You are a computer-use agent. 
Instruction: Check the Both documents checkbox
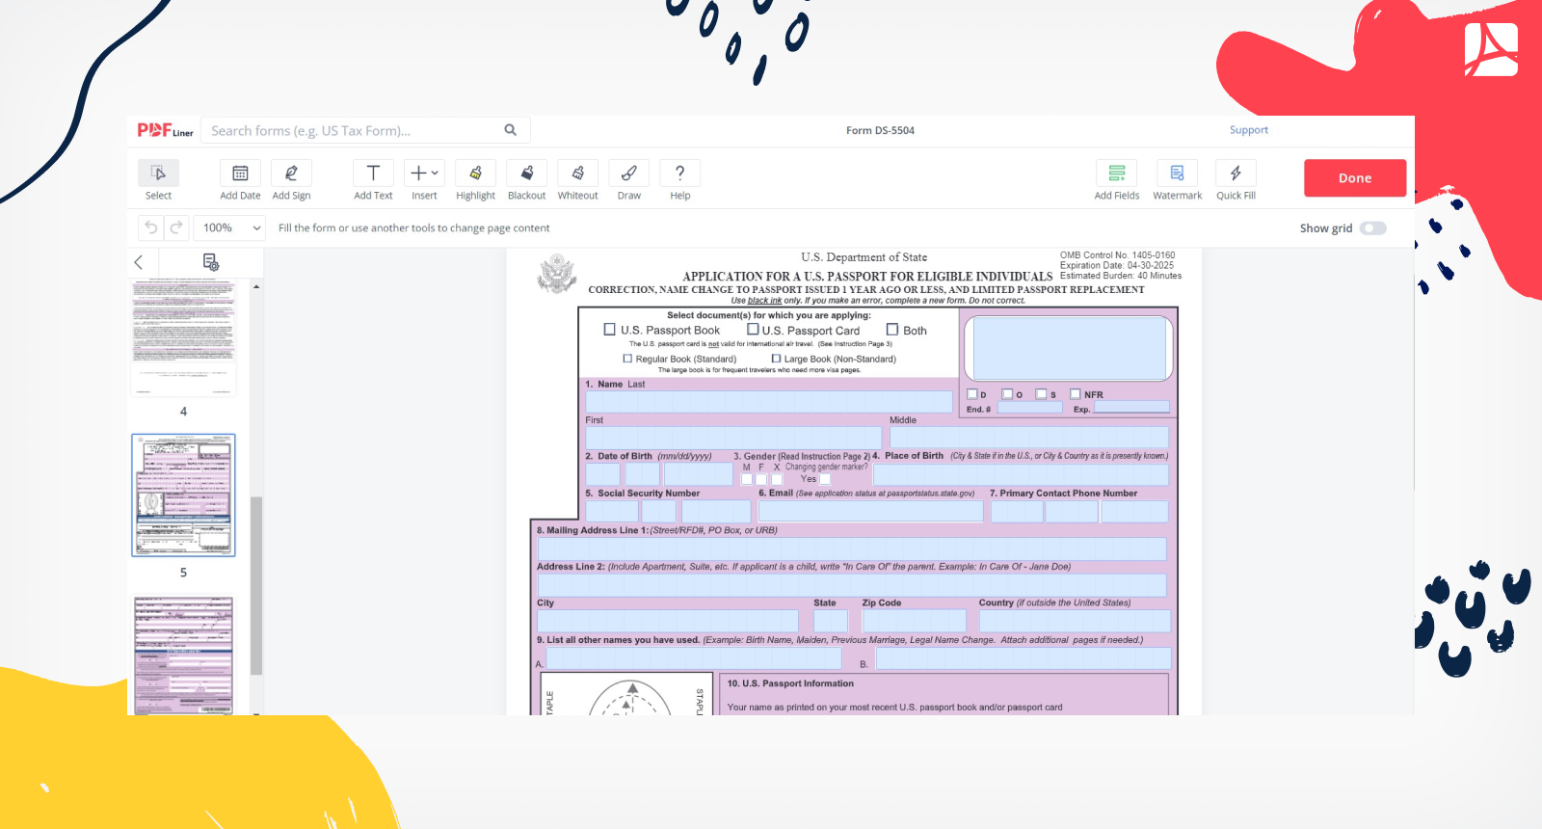coord(892,330)
